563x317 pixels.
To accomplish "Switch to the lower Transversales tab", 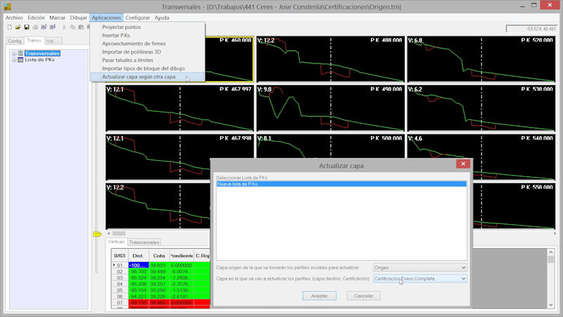I will (144, 242).
